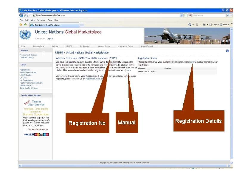Open the Global Compact sidebar link
Image resolution: width=251 pixels, height=177 pixels.
click(26, 85)
